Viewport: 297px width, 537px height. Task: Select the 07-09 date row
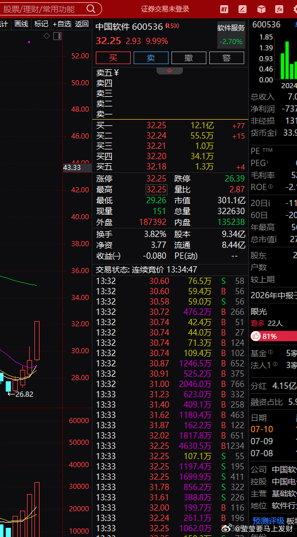tap(274, 441)
